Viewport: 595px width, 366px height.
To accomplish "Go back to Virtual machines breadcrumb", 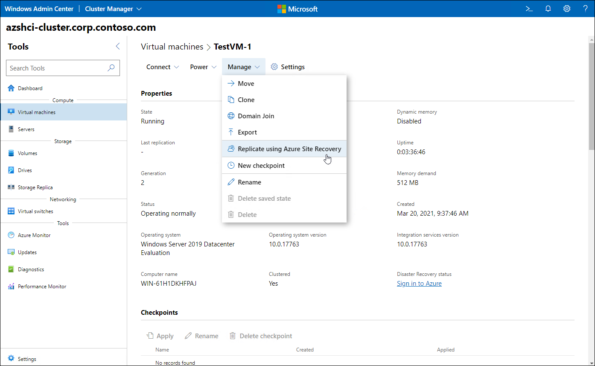I will [172, 47].
